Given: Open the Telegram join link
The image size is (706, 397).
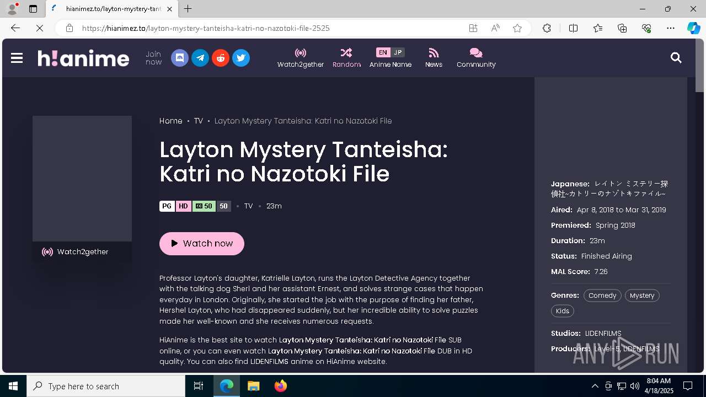Looking at the screenshot, I should [200, 58].
